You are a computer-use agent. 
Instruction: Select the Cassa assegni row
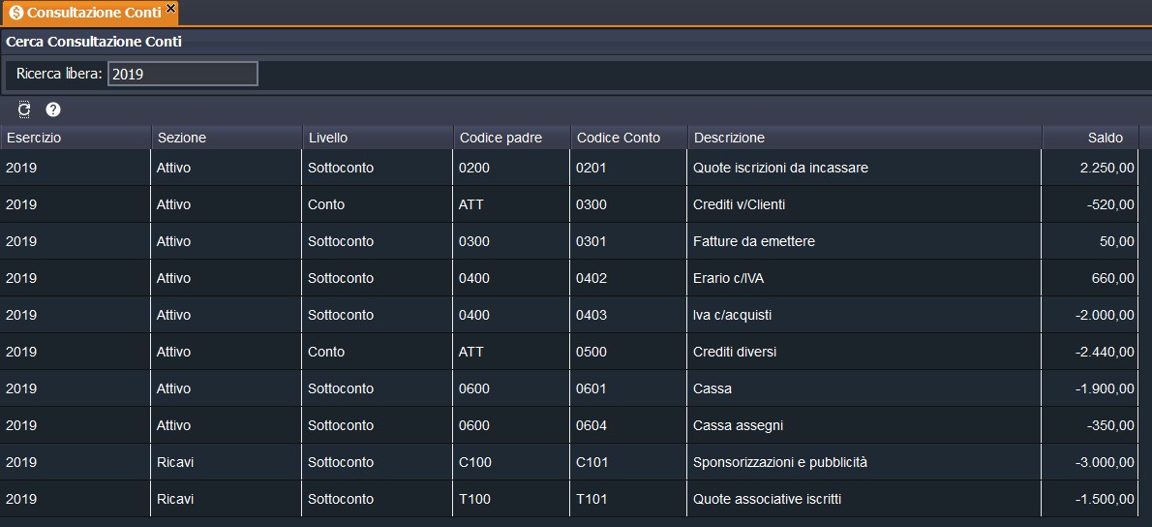(x=738, y=425)
